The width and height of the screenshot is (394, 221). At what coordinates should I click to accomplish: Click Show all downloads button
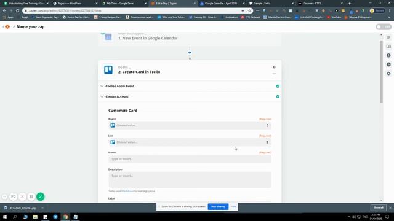(379, 207)
